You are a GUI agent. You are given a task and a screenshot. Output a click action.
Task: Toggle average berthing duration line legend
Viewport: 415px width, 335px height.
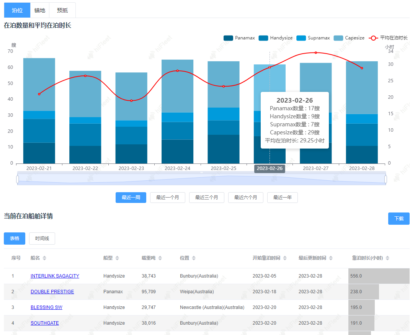click(388, 38)
